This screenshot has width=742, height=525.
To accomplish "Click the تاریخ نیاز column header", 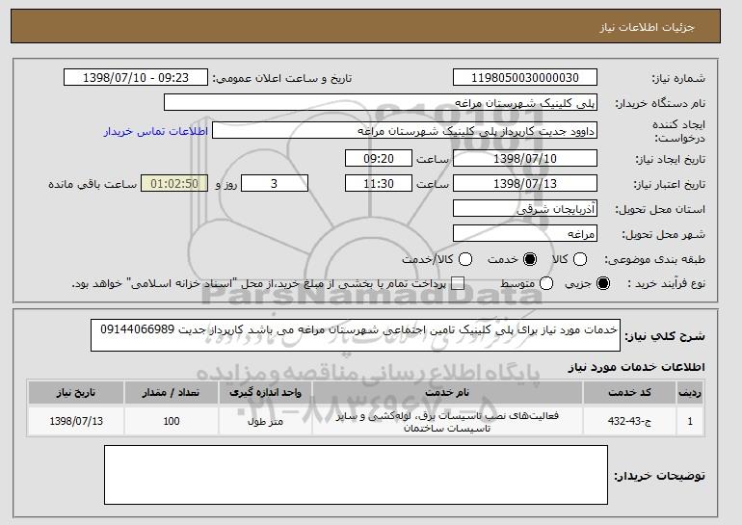I will [76, 393].
